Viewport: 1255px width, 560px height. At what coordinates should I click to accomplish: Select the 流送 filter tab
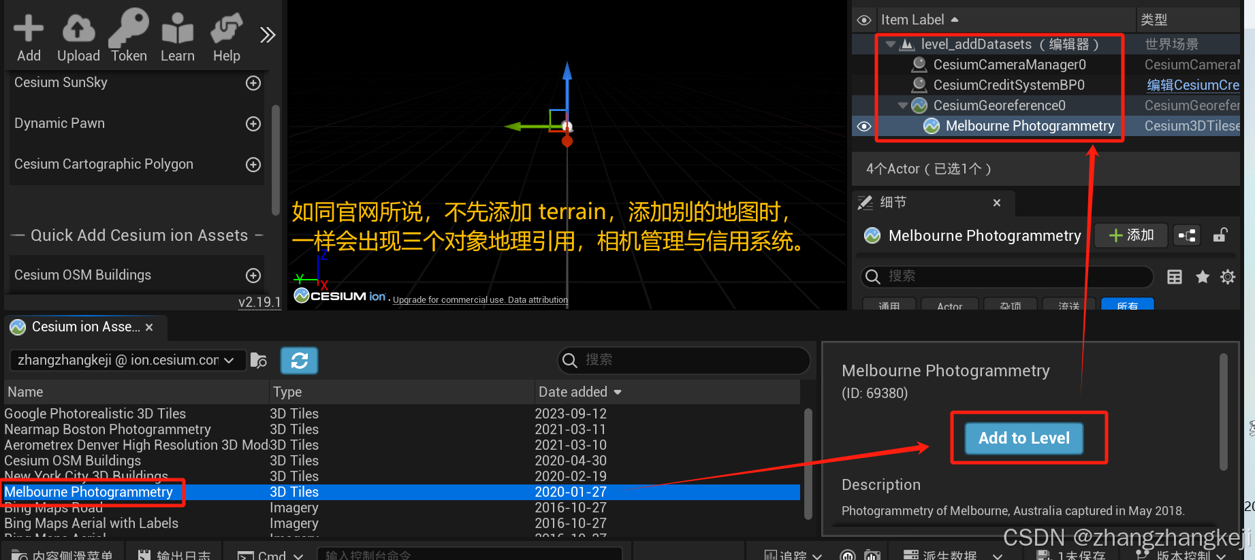pyautogui.click(x=1069, y=305)
